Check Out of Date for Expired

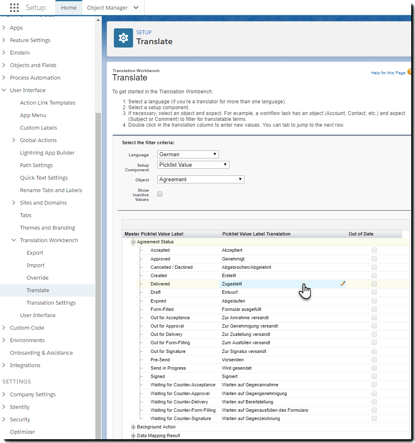click(x=374, y=301)
